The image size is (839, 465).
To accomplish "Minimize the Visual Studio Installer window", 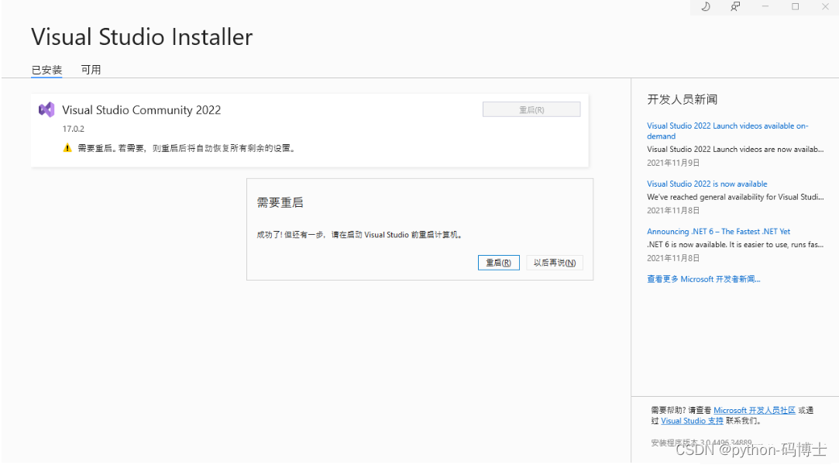I will 765,6.
